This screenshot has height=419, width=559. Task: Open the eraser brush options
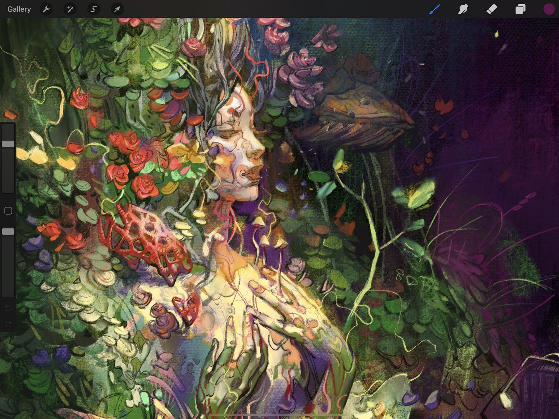point(492,9)
